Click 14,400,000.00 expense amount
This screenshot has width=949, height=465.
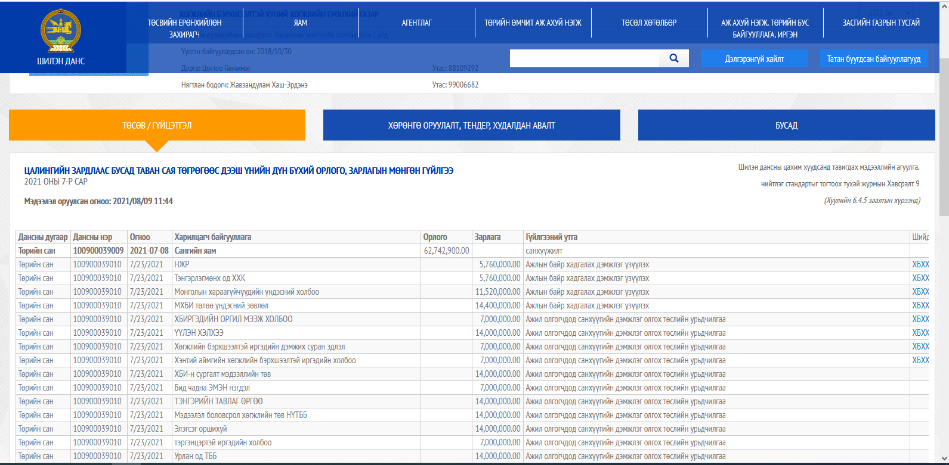(x=498, y=305)
